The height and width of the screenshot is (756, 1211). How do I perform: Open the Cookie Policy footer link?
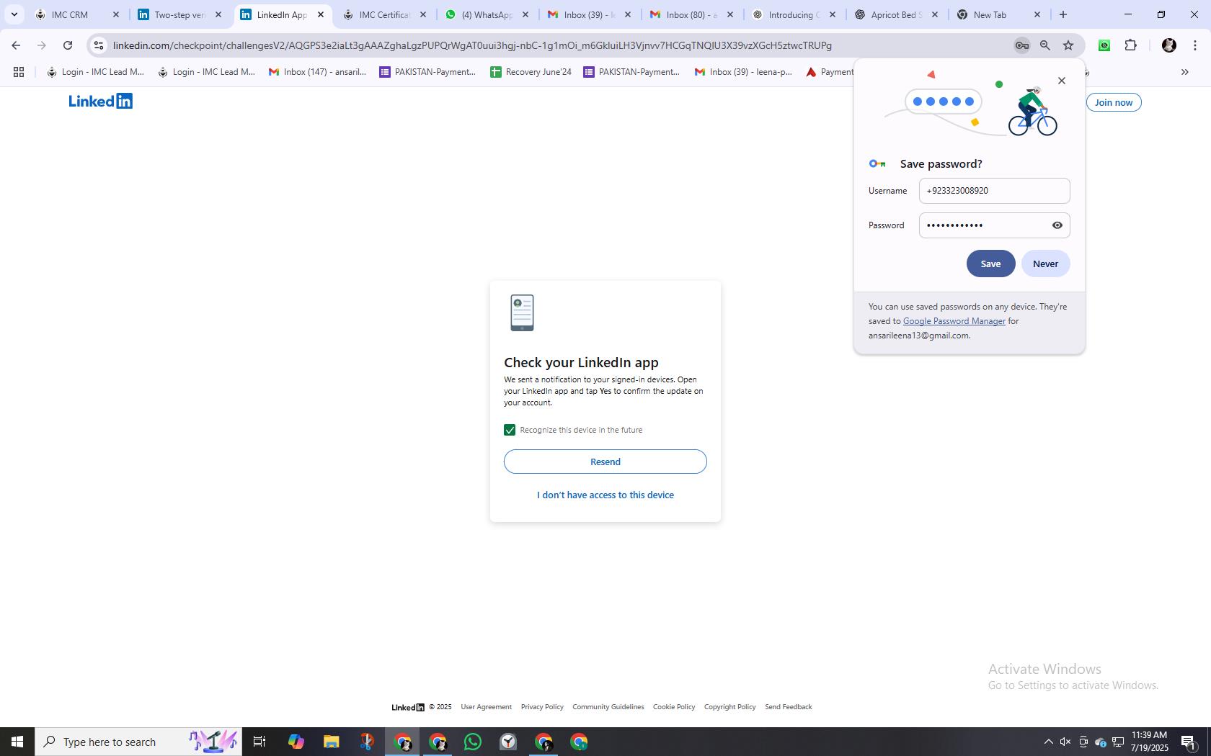click(674, 707)
